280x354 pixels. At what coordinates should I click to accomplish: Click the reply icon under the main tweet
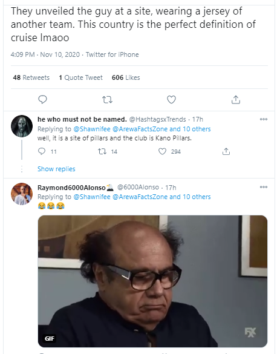(42, 100)
